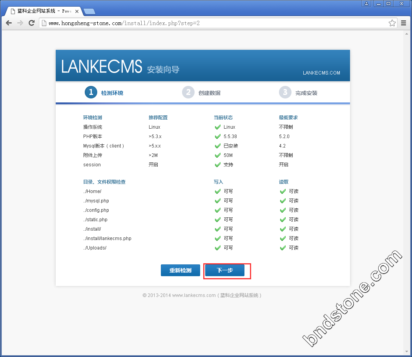The height and width of the screenshot is (357, 412).
Task: Click the 当前状态 column heading
Action: pyautogui.click(x=223, y=118)
